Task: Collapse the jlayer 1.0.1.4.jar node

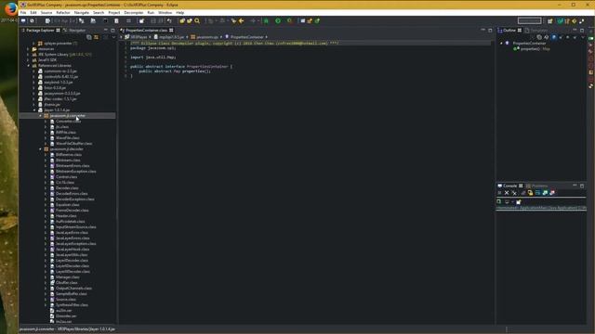Action: pyautogui.click(x=34, y=109)
